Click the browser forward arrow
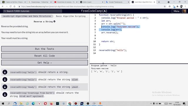This screenshot has width=188, height=106. (6, 6)
